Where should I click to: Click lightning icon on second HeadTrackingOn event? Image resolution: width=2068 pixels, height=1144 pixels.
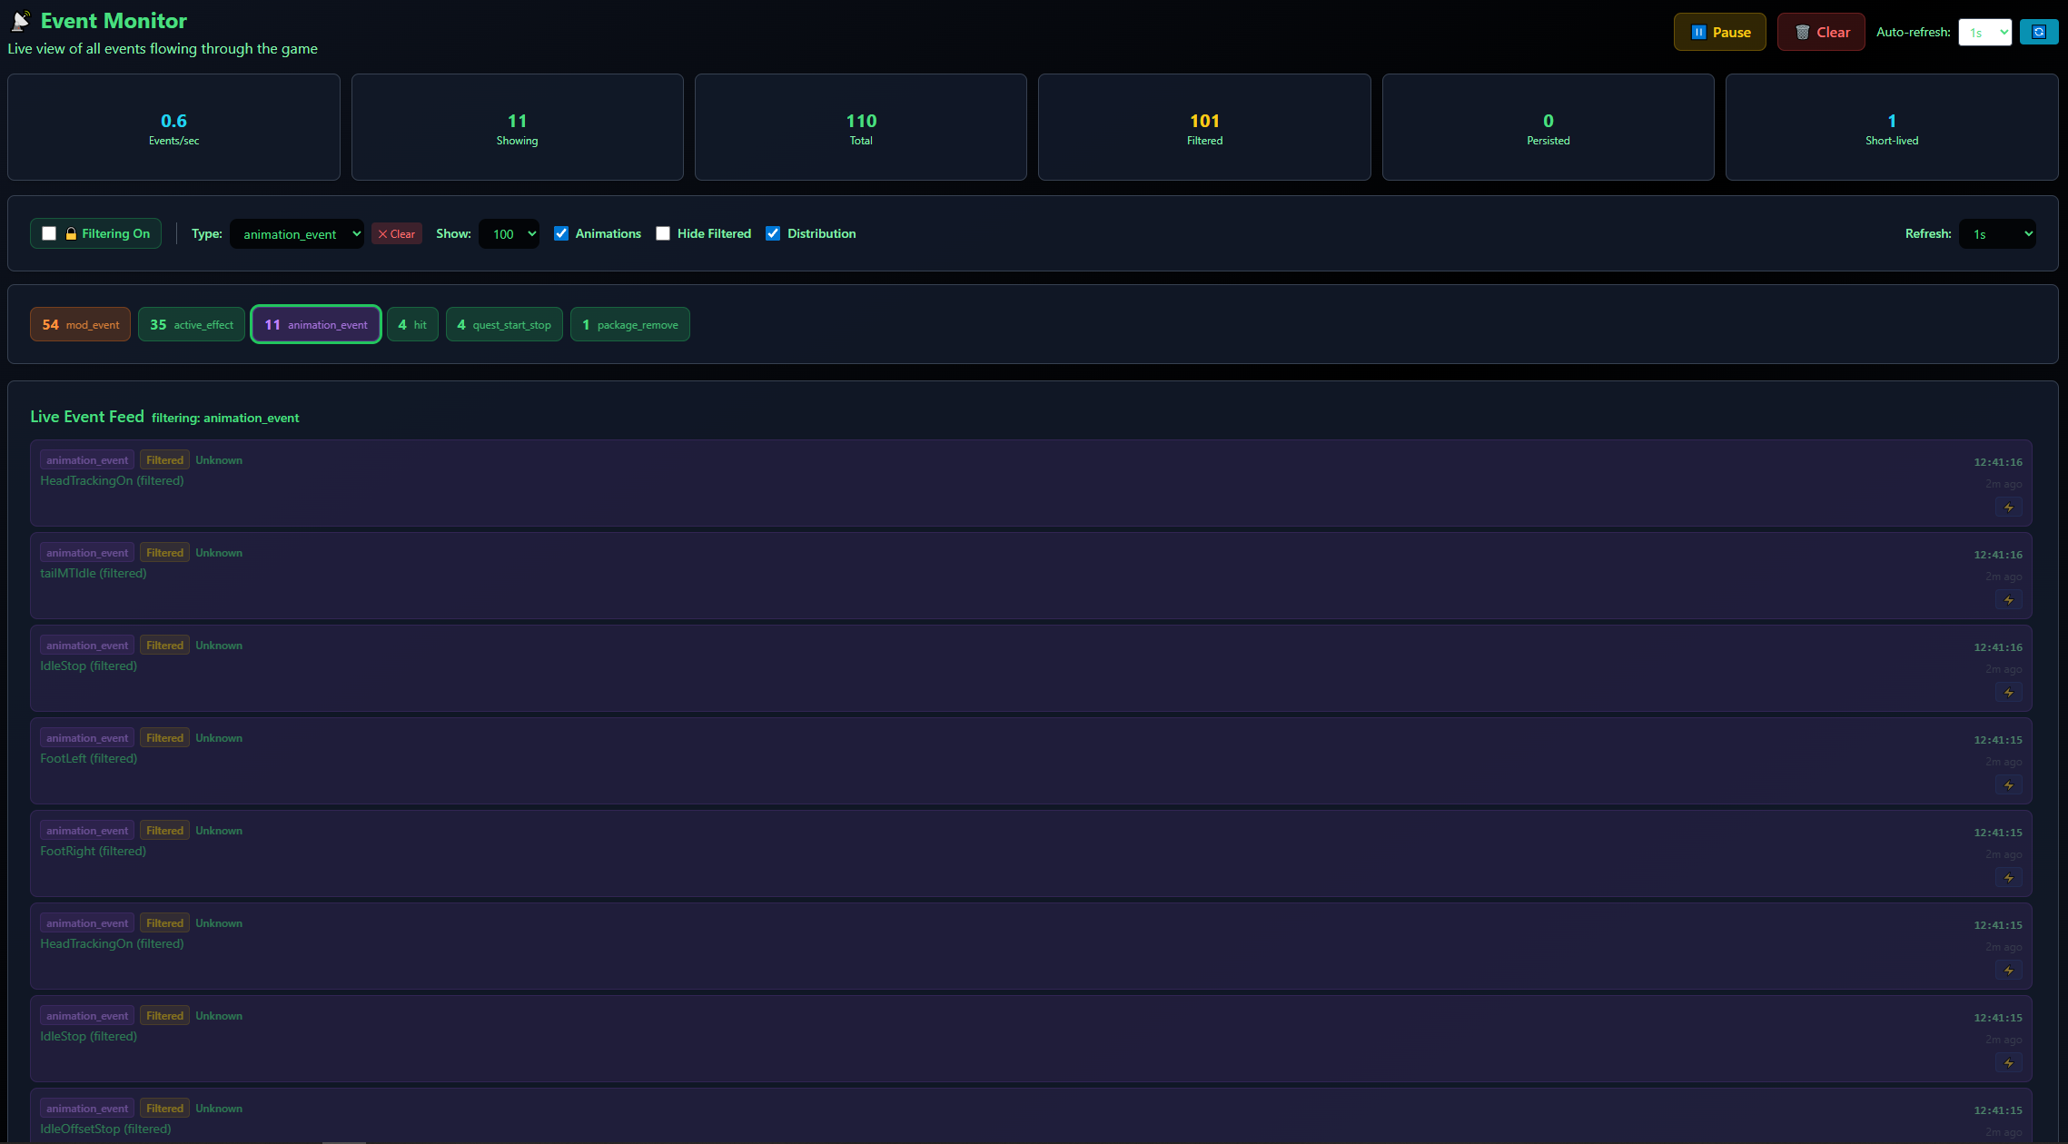point(2008,971)
